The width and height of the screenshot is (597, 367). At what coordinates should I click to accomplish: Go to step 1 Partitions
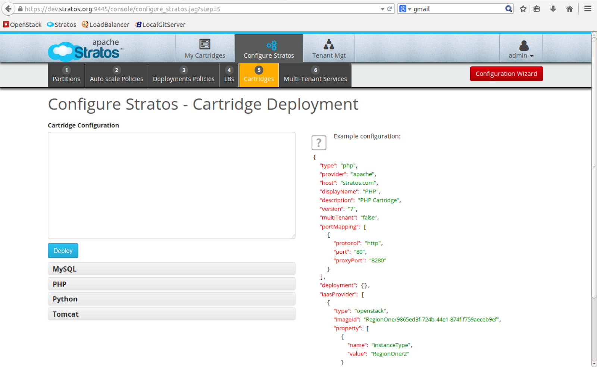(x=66, y=75)
